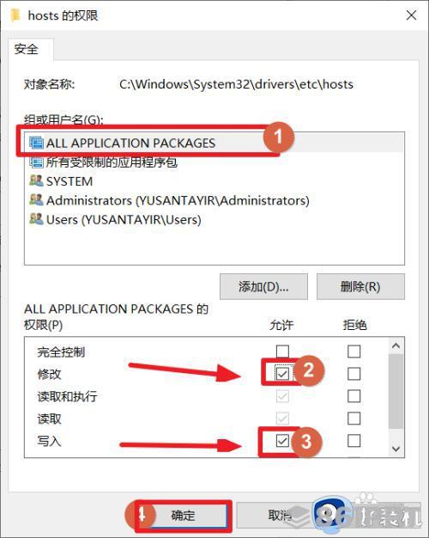
Task: Toggle Allow checkbox for 修改 (Modify)
Action: click(x=282, y=374)
